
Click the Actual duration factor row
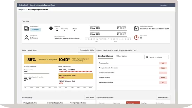(133, 63)
